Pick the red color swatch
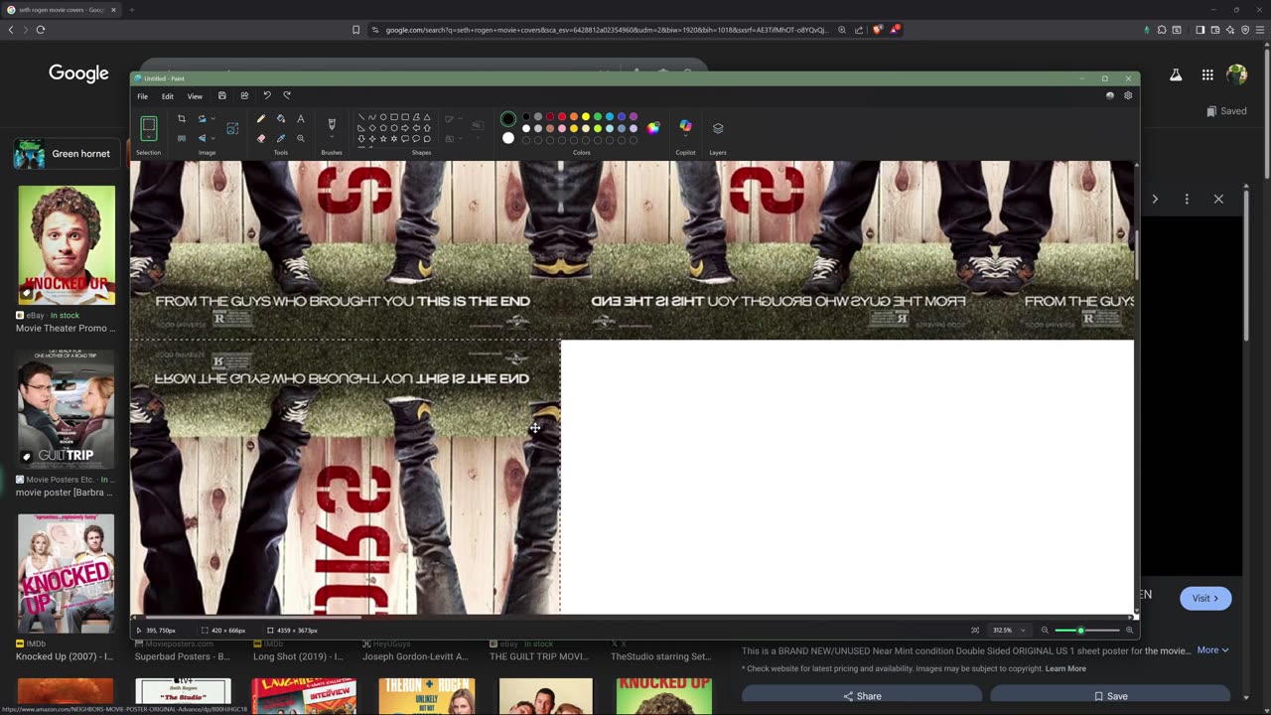 [561, 117]
